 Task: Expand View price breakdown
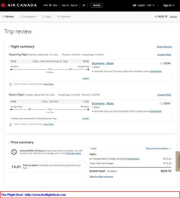pos(158,149)
